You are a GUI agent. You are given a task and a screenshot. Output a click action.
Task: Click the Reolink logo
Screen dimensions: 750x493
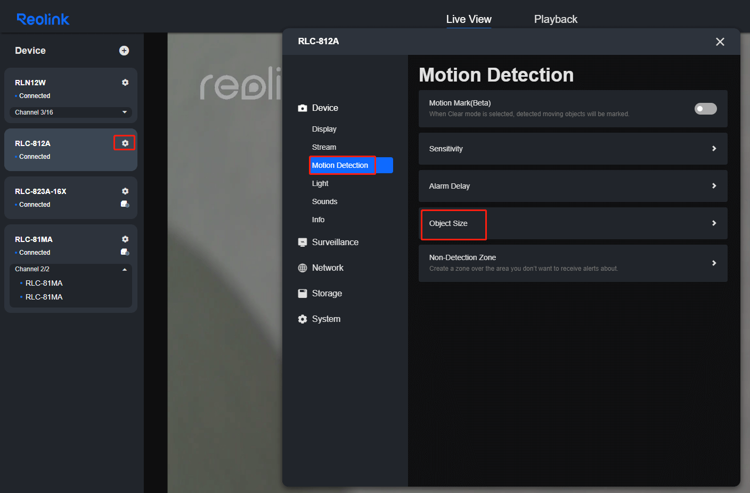click(43, 20)
